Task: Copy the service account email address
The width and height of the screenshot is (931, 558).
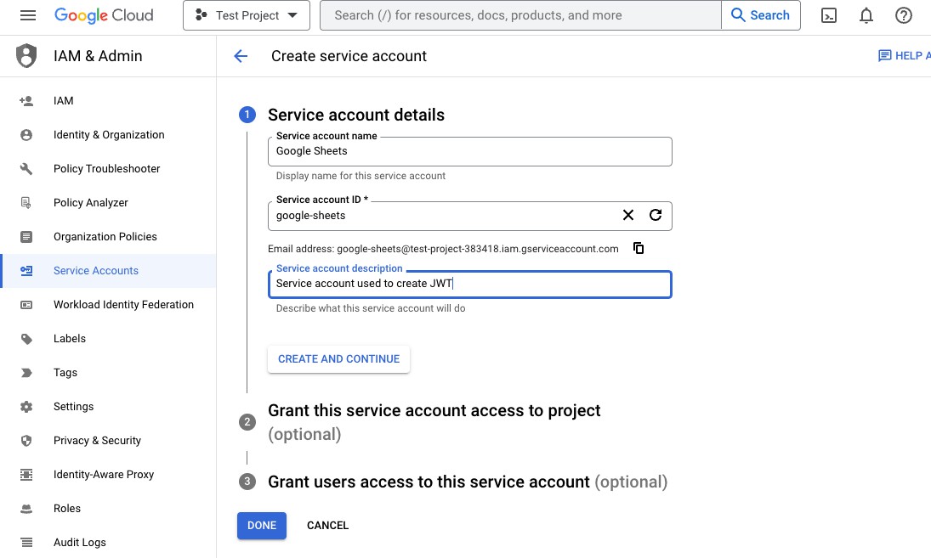Action: click(x=639, y=249)
